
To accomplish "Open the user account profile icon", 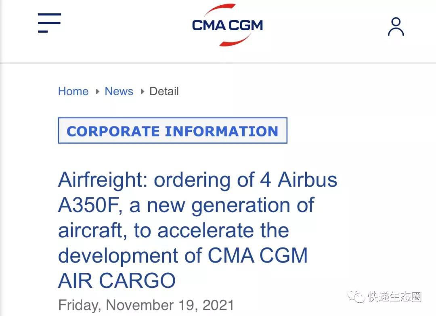I will pyautogui.click(x=396, y=27).
